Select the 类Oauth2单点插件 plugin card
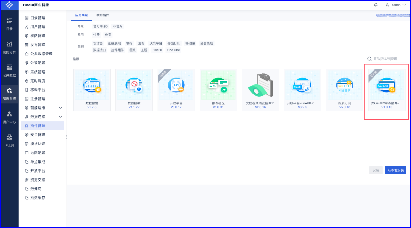411x228 pixels. (386, 90)
